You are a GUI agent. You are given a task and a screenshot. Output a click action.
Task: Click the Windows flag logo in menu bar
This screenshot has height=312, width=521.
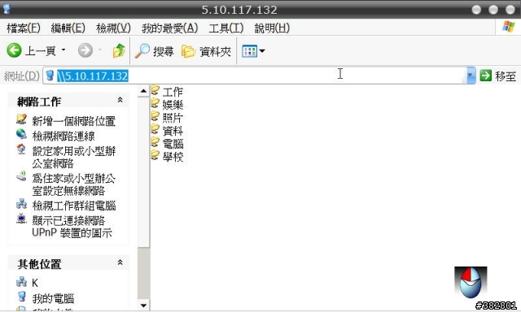[x=508, y=27]
